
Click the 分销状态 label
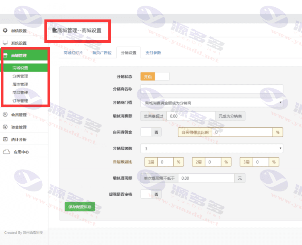click(124, 77)
